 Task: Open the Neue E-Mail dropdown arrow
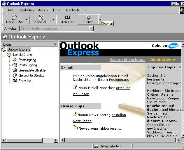(x=27, y=20)
